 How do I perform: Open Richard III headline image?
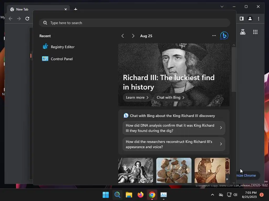(x=174, y=75)
